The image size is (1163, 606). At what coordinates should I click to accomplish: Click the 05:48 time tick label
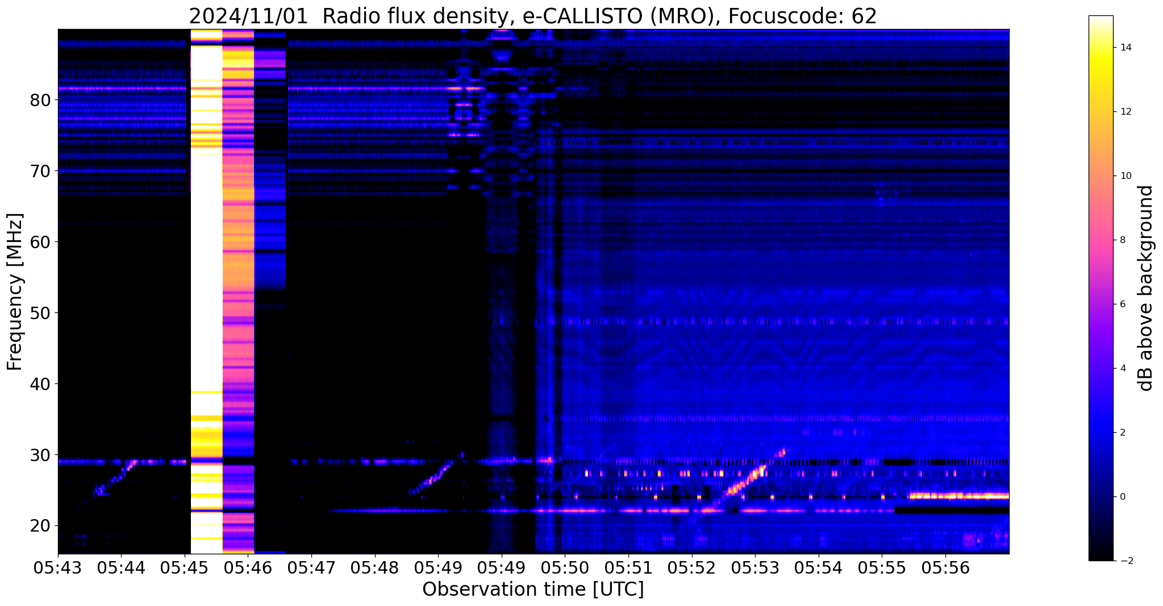click(375, 568)
